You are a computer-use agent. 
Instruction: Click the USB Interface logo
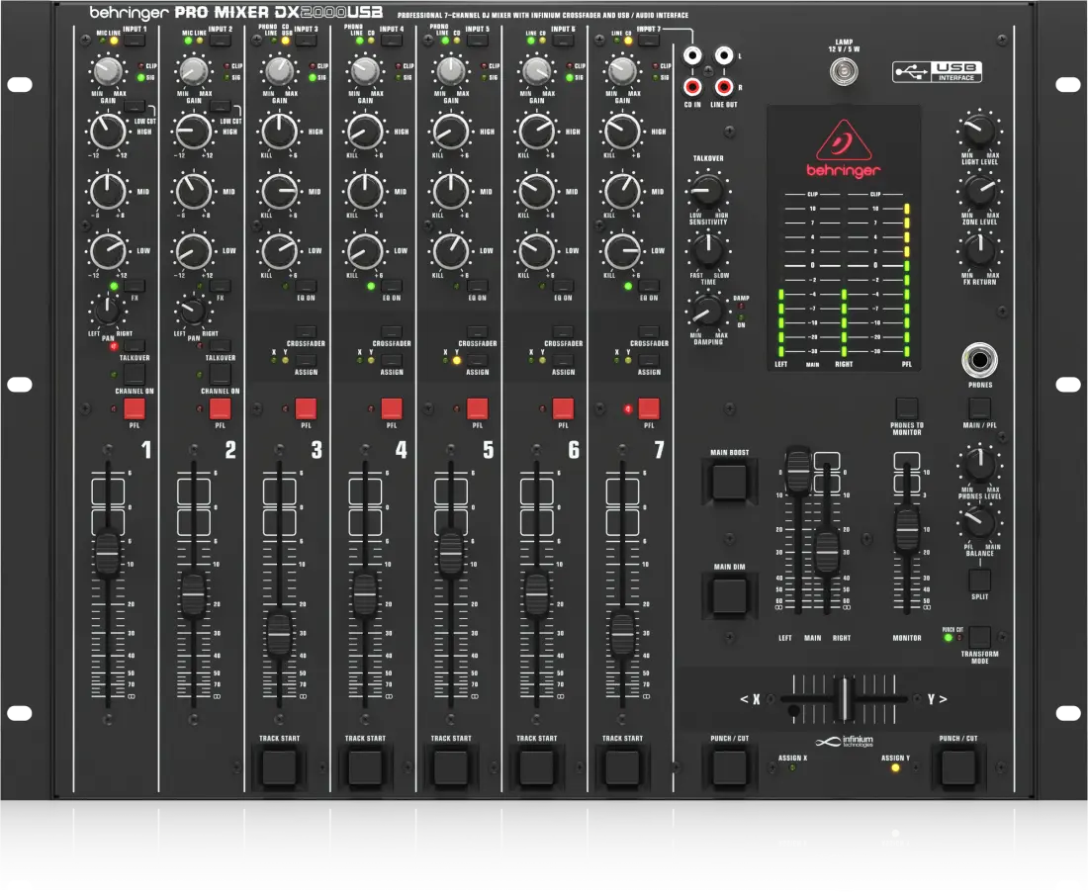coord(937,72)
